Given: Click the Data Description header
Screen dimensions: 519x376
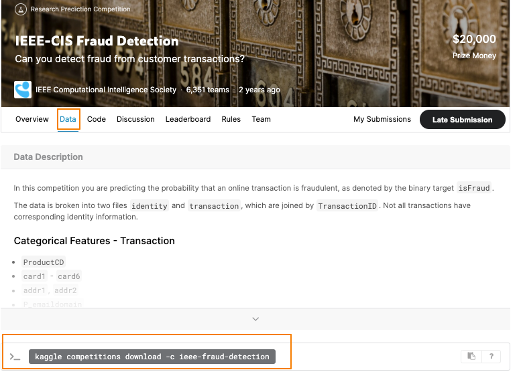Looking at the screenshot, I should 48,157.
